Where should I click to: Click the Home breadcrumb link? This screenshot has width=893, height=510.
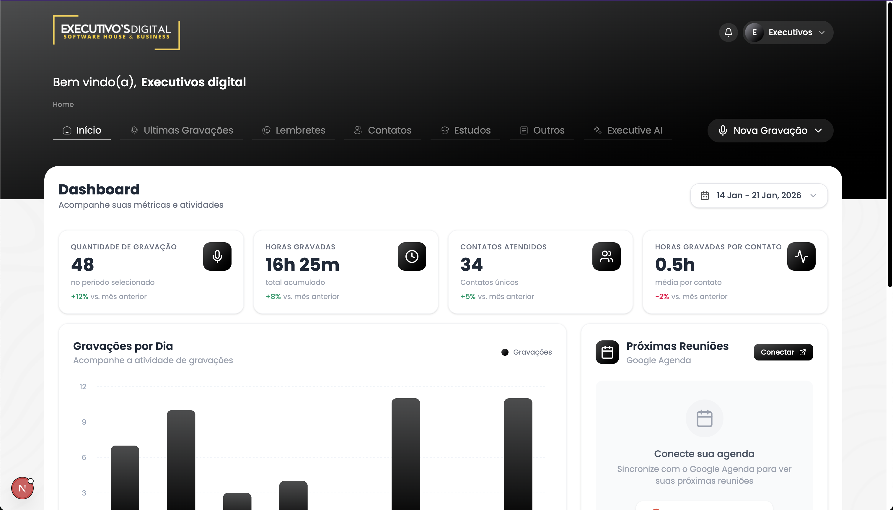pos(63,104)
